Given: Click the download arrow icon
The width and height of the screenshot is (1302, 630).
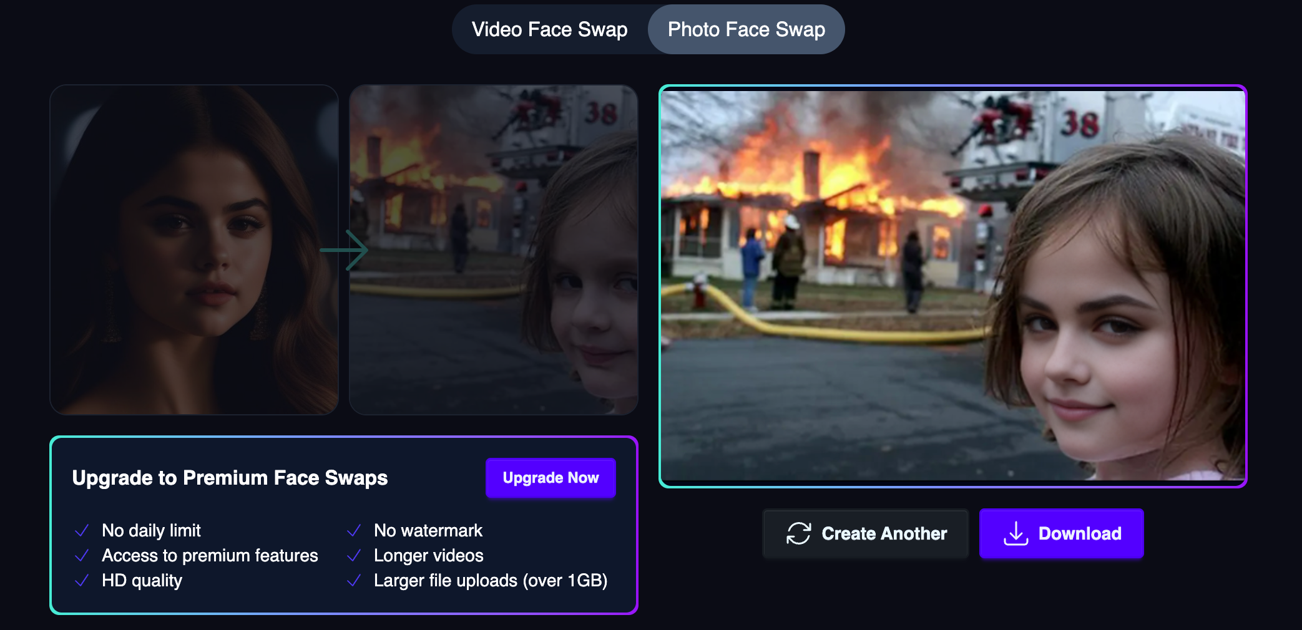Looking at the screenshot, I should point(1016,533).
